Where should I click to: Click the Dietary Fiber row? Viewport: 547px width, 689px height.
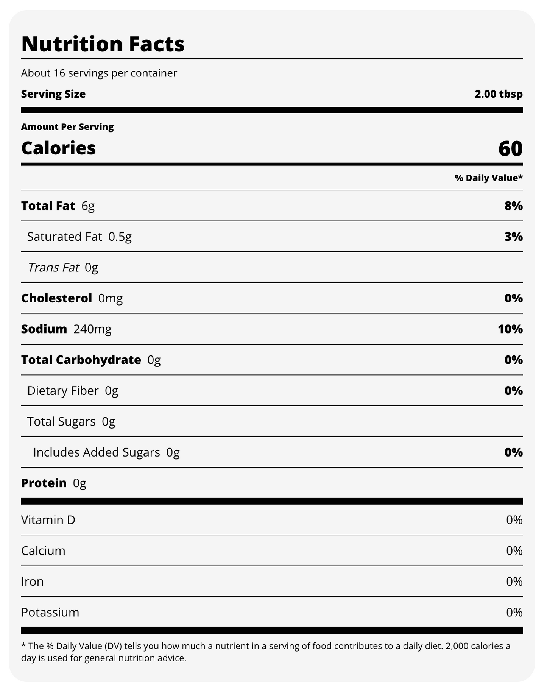pyautogui.click(x=73, y=391)
